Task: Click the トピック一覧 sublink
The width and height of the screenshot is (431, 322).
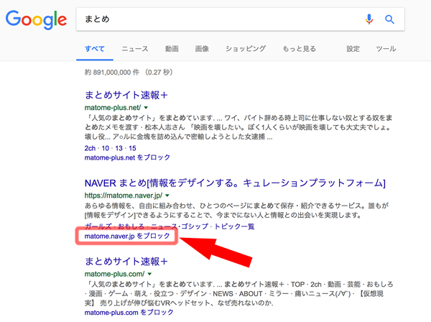Action: click(231, 226)
